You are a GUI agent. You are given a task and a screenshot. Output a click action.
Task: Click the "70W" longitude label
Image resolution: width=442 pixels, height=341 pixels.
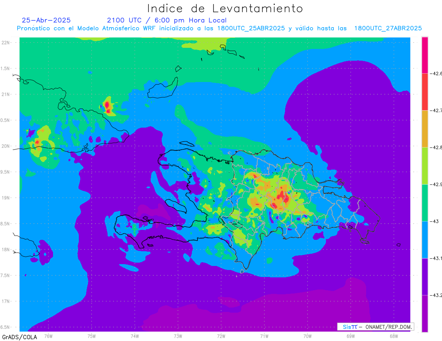[x=308, y=336]
